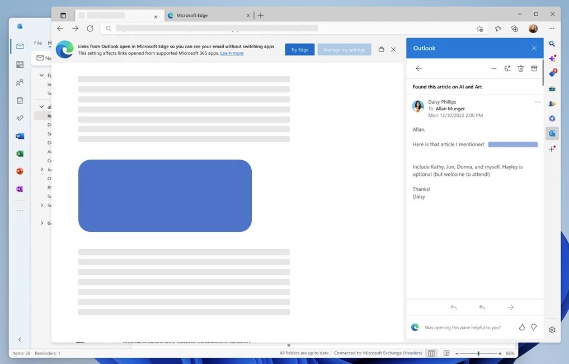569x364 pixels.
Task: Open the Edge tab actions menu icon
Action: coord(63,15)
